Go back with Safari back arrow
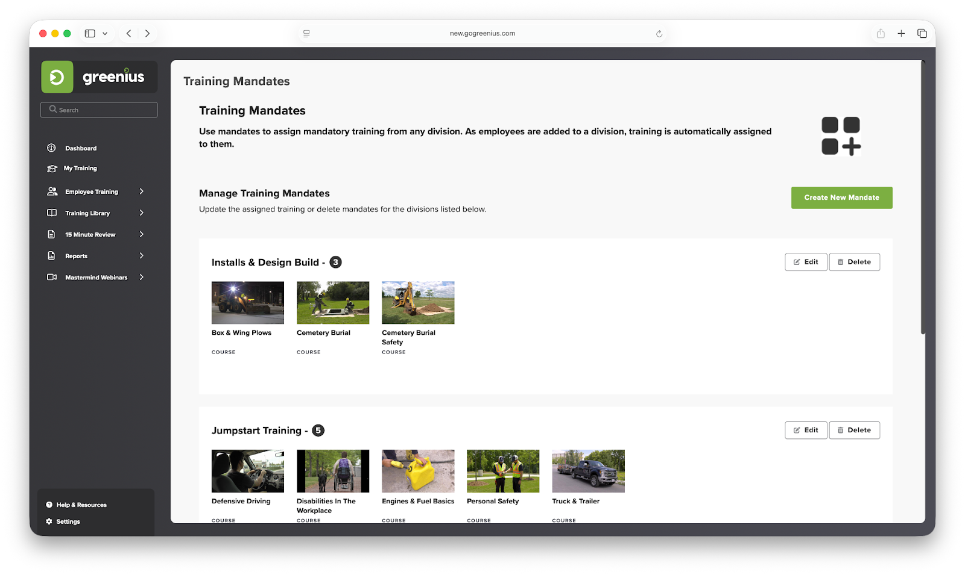The image size is (965, 575). 128,34
